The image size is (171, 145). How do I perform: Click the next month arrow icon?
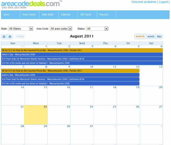[x=10, y=37]
